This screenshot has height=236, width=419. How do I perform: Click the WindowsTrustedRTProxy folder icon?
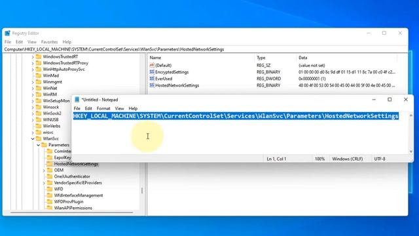pyautogui.click(x=39, y=63)
